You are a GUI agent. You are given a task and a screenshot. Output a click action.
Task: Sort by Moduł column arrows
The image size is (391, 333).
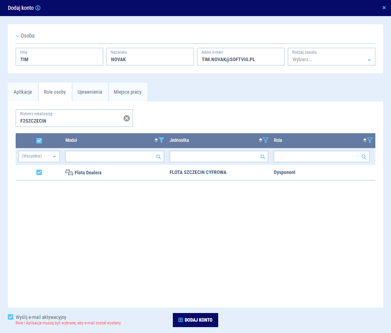156,140
